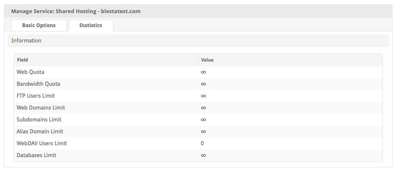Click the Manage Service panel title
This screenshot has height=172, width=396.
pos(76,11)
